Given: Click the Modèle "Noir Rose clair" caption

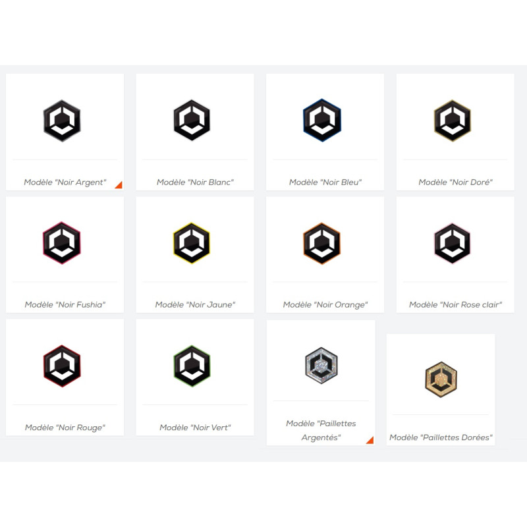Looking at the screenshot, I should click(x=455, y=305).
